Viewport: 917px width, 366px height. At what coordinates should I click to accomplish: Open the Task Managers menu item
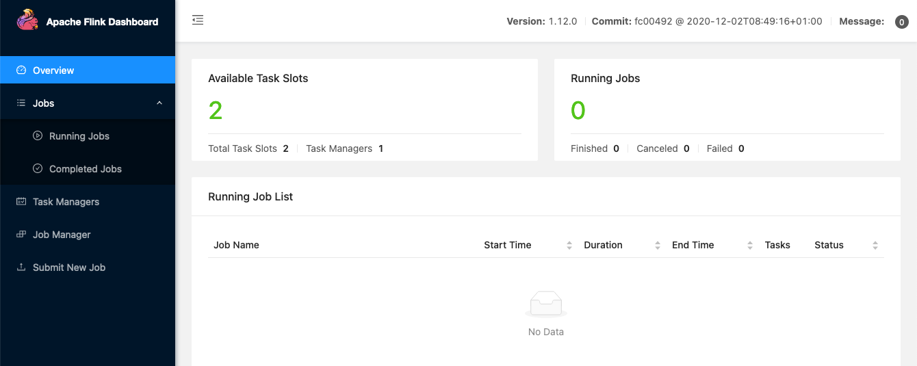(66, 201)
